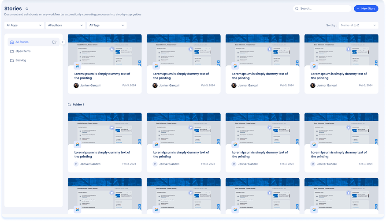Screen dimensions: 386x221
Task: Click the Workday app icon on the first story card
Action: (x=77, y=66)
